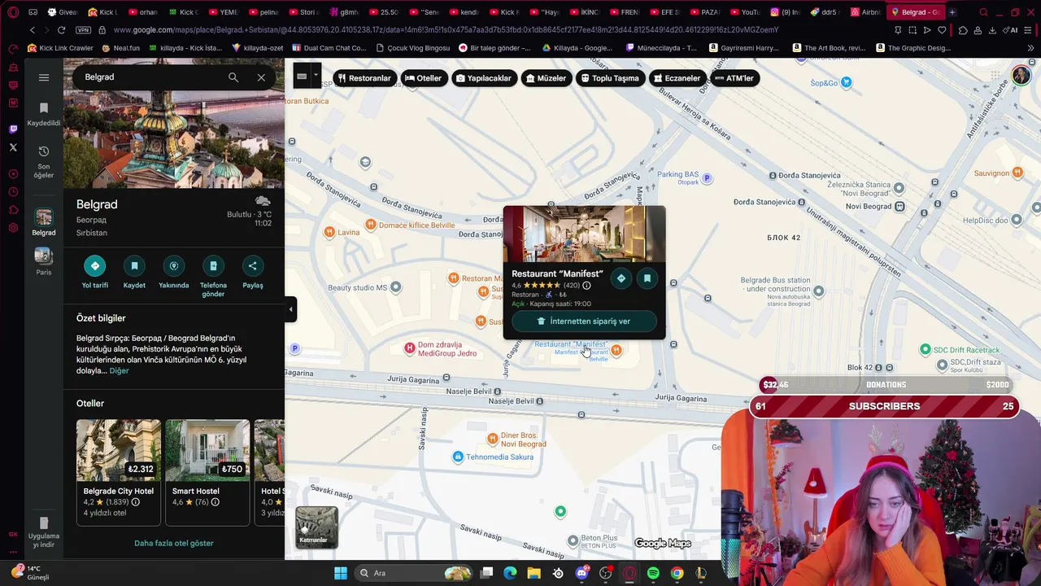This screenshot has height=586, width=1041.
Task: Select Toplu Taşıma category chip
Action: pos(610,78)
